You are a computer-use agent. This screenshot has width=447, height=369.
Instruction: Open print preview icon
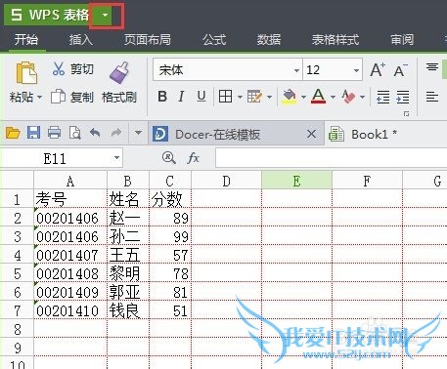(75, 133)
